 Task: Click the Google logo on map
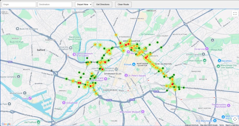pos(6,124)
